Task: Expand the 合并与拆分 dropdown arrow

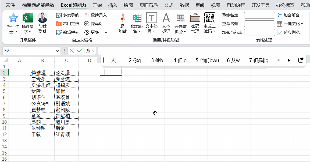Action: point(185,32)
